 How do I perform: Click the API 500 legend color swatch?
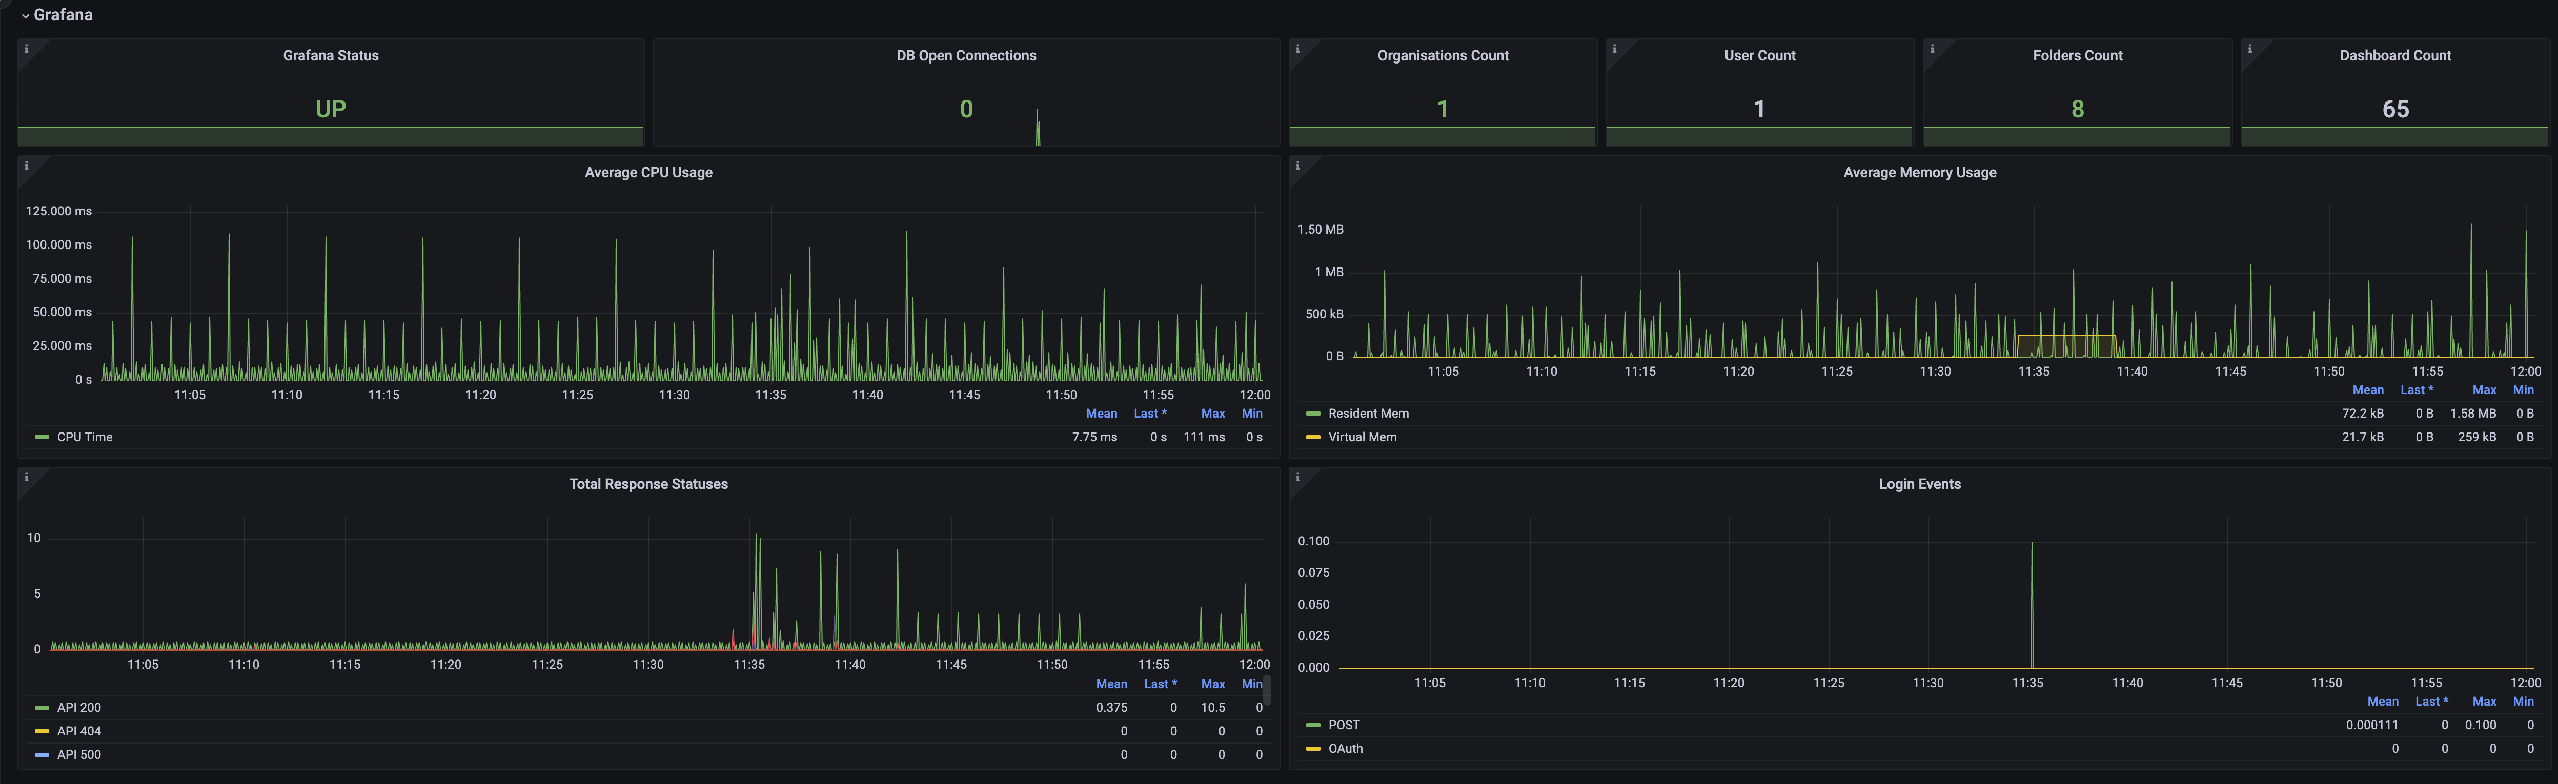coord(42,755)
